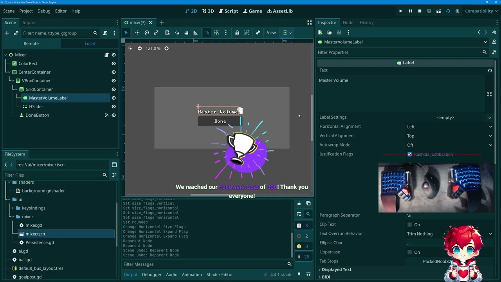Toggle Kashida Justification checkbox
The height and width of the screenshot is (282, 501).
[410, 154]
